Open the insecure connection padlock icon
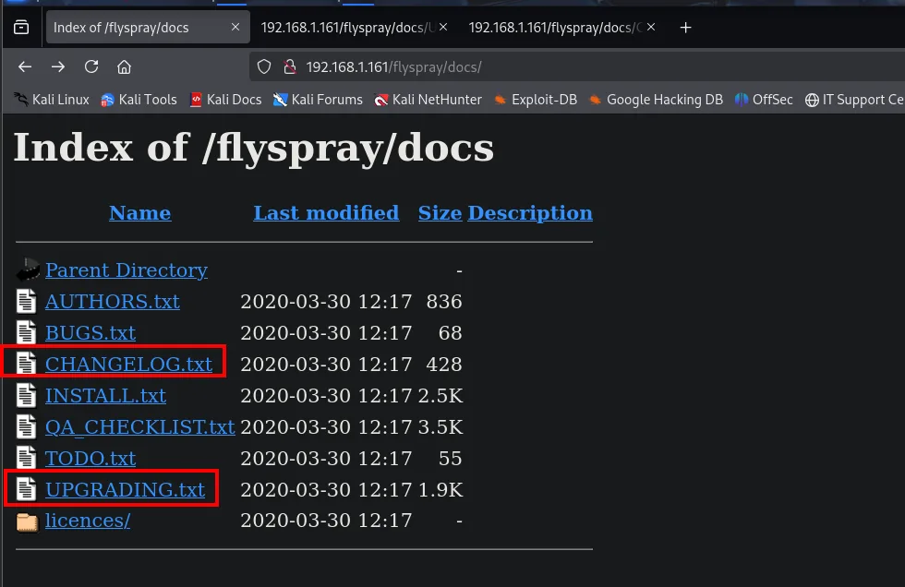905x587 pixels. click(x=290, y=66)
